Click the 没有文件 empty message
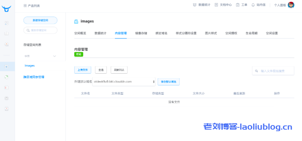The height and width of the screenshot is (141, 302). pos(174,102)
